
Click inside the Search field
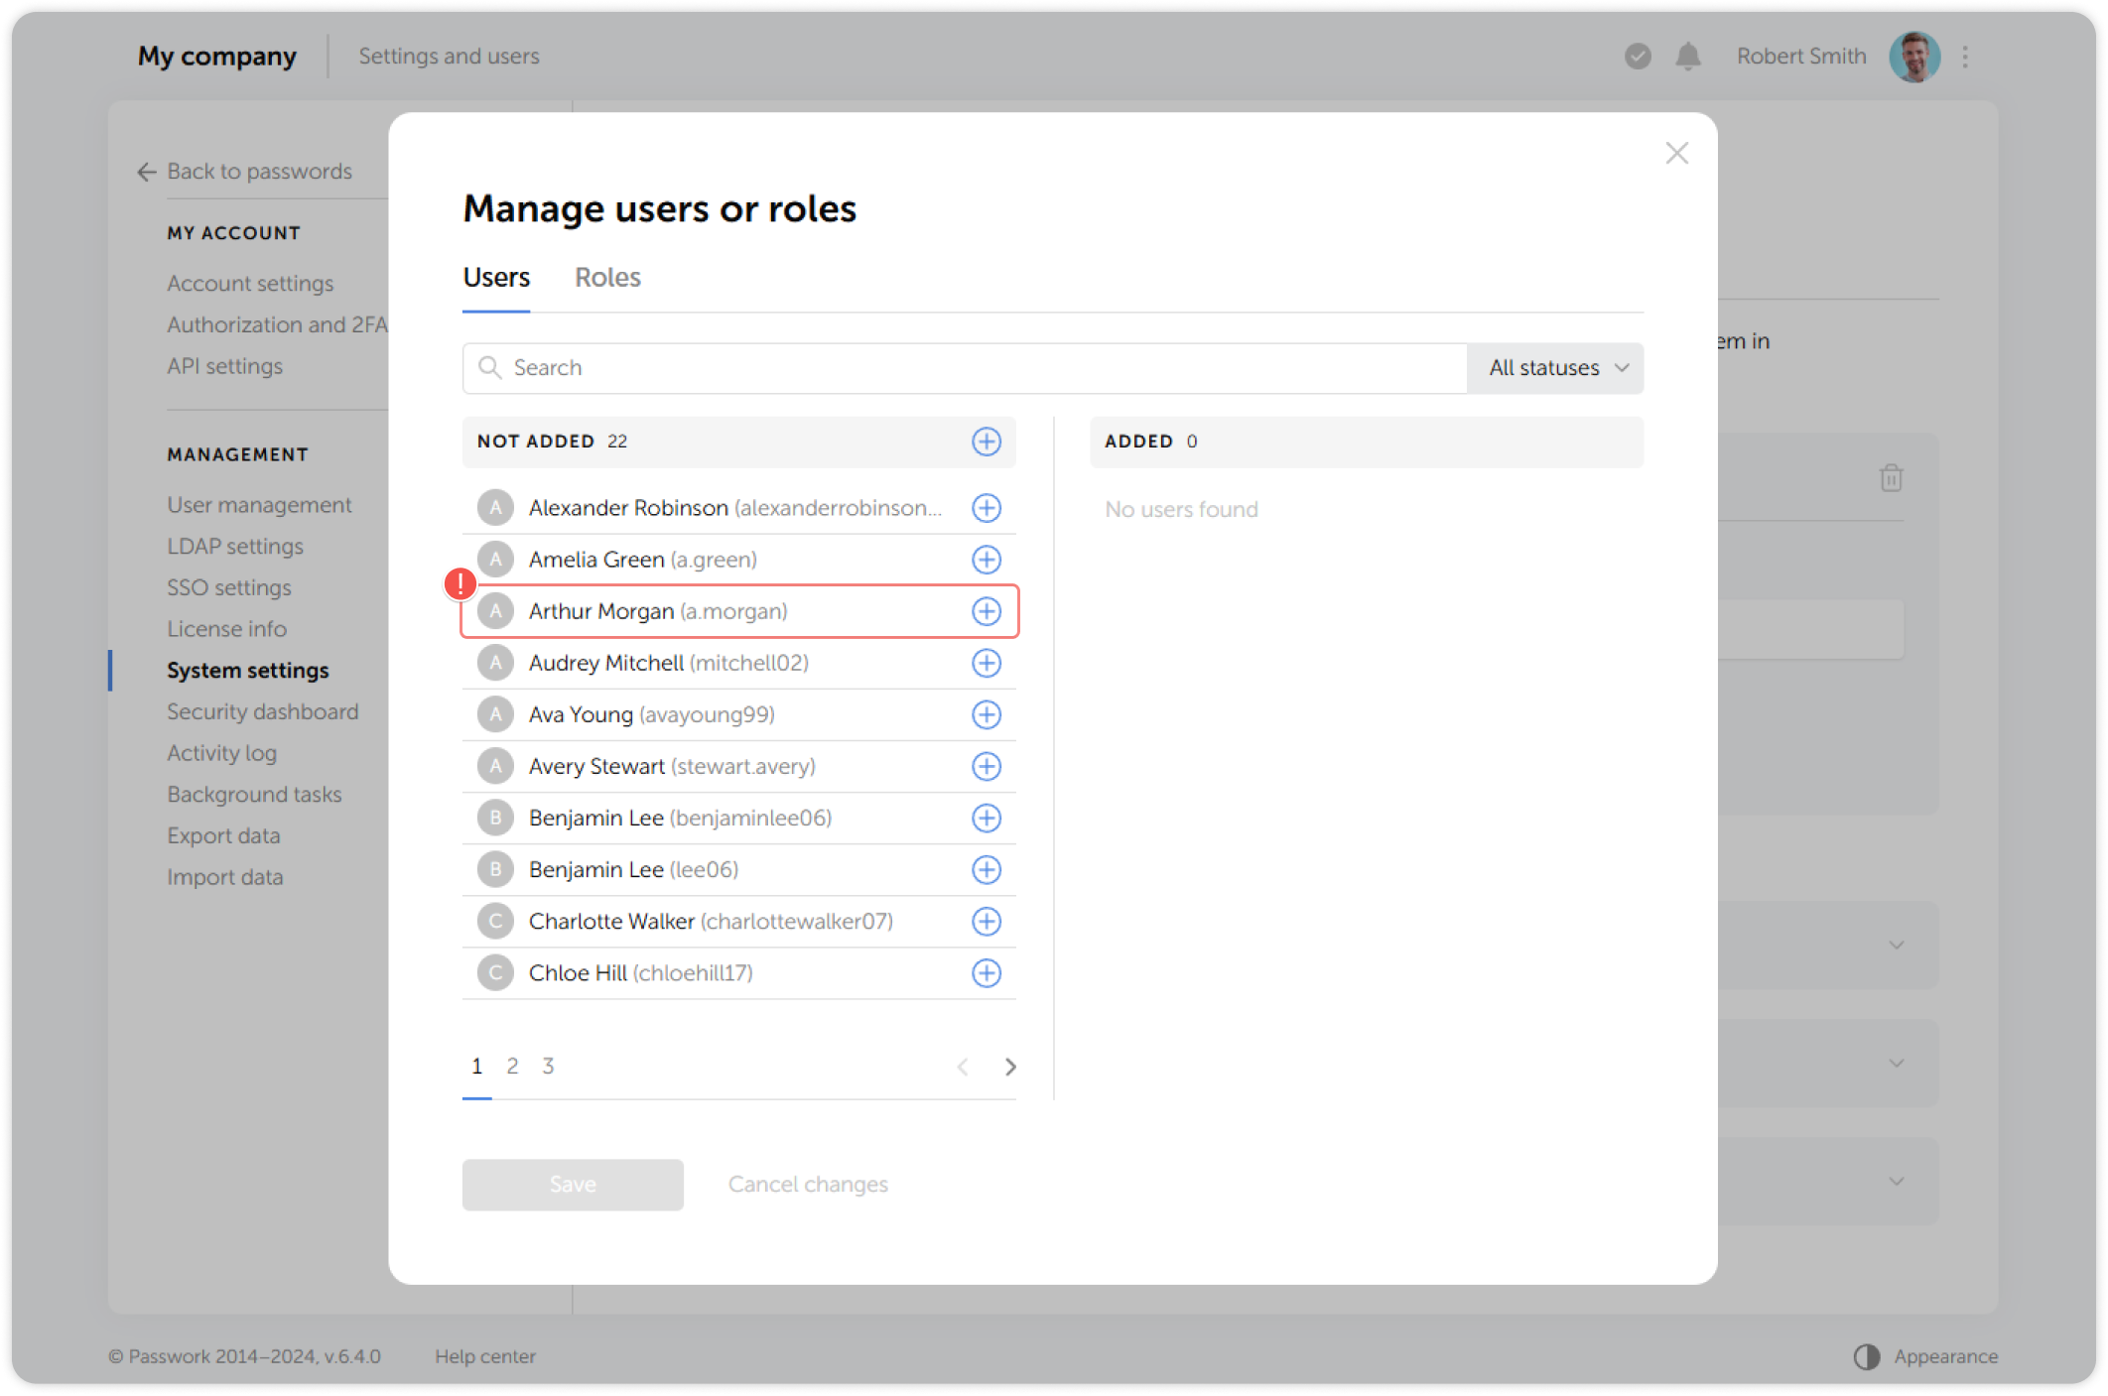pyautogui.click(x=893, y=367)
